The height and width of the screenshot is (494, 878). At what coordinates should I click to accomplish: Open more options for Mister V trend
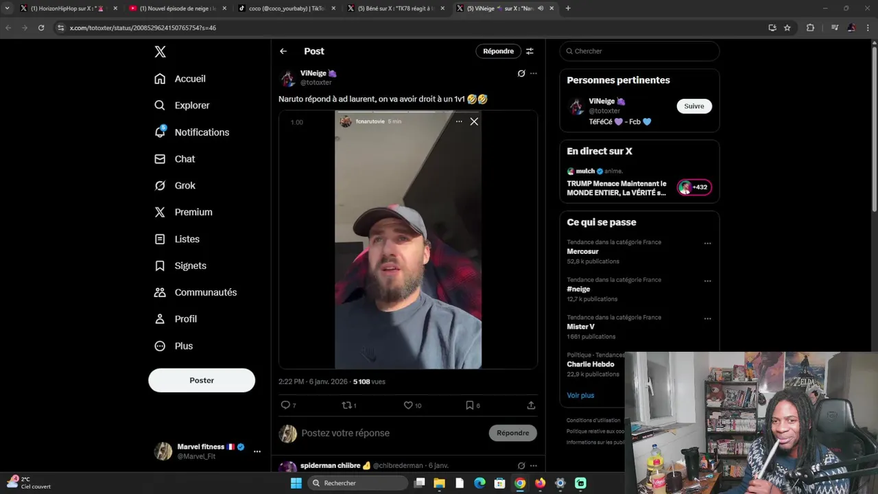click(707, 319)
